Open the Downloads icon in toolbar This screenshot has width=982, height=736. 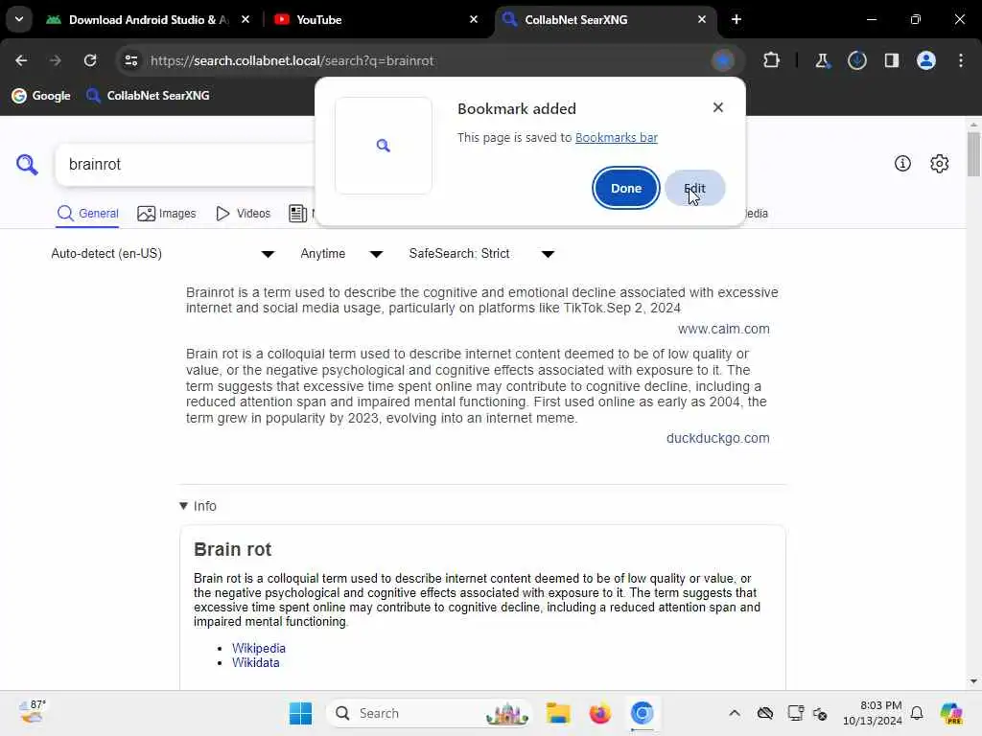856,60
